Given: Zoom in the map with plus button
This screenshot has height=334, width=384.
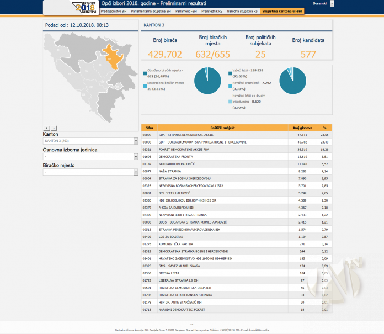Looking at the screenshot, I should [46, 128].
